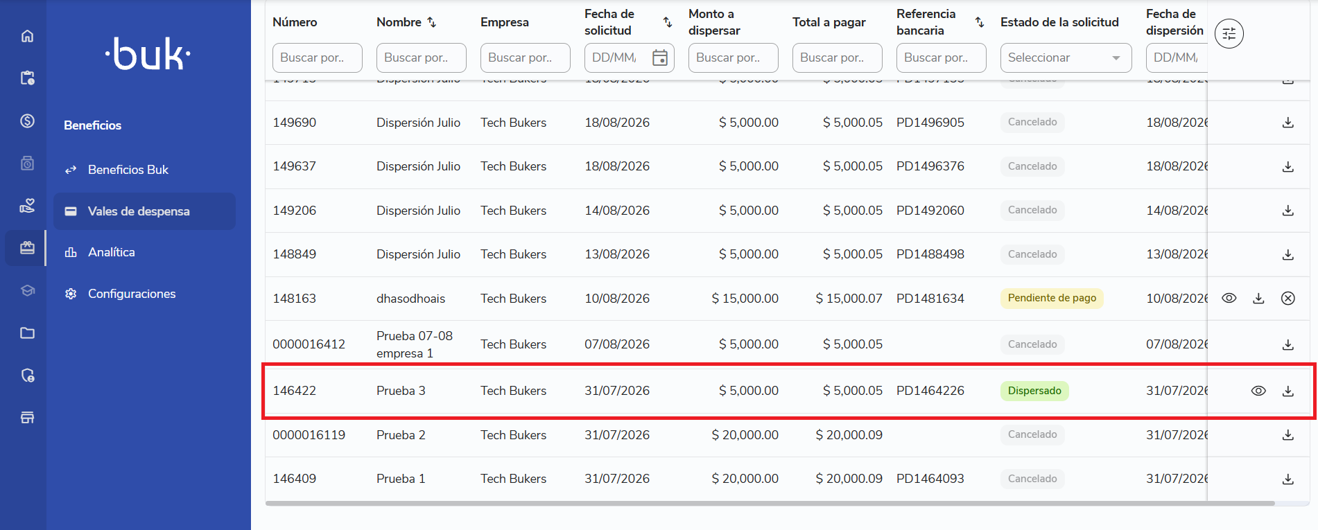Select request number 146409 cell
The image size is (1318, 530).
294,479
